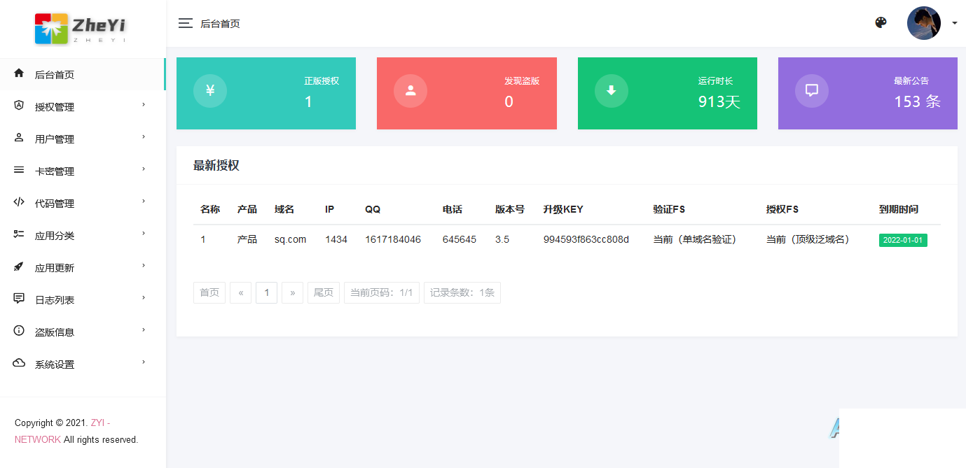Click the green 2022-01-01 expiry badge
966x468 pixels.
902,240
